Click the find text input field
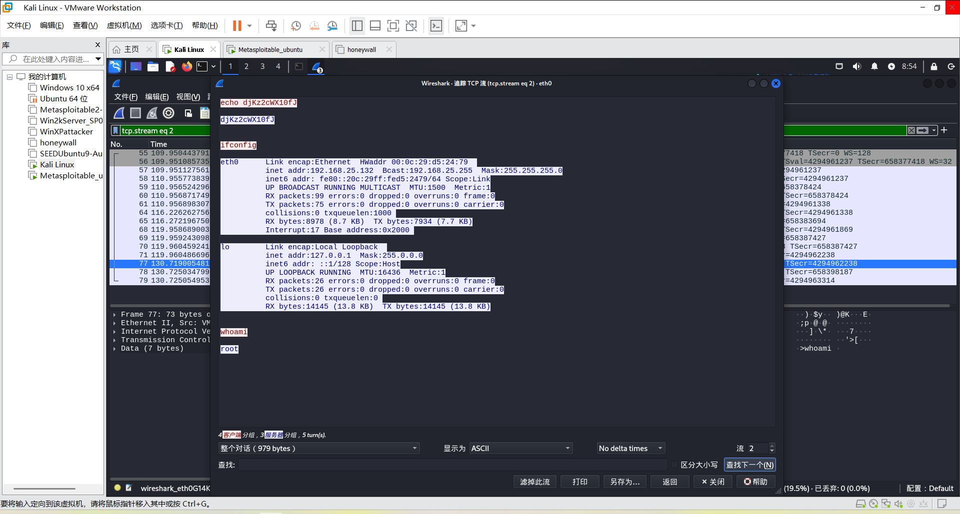The image size is (960, 514). coord(453,465)
